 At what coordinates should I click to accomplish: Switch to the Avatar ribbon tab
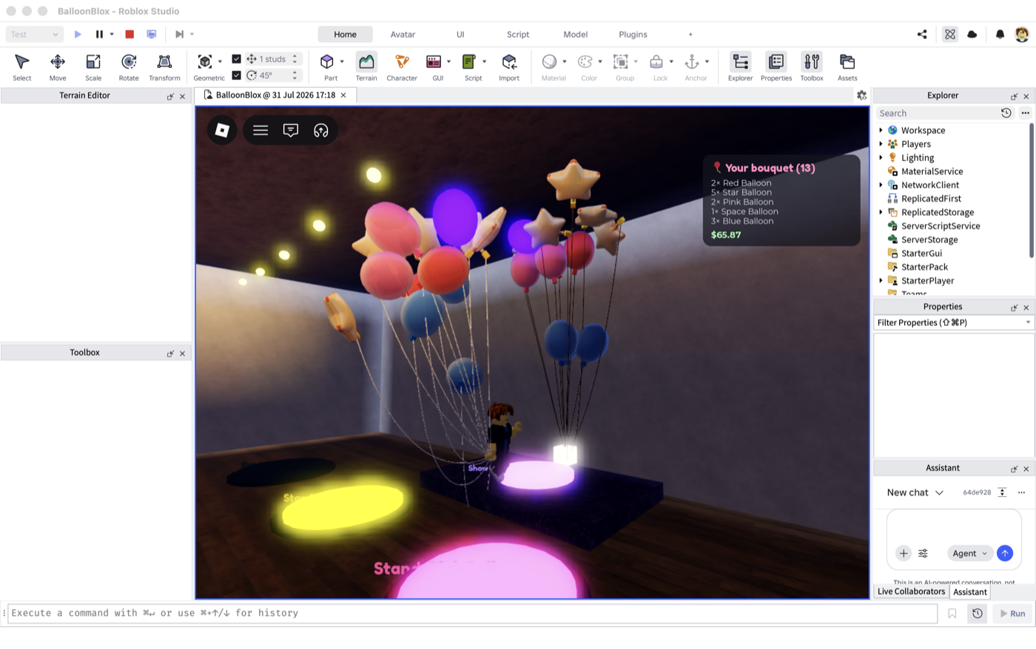pyautogui.click(x=403, y=34)
